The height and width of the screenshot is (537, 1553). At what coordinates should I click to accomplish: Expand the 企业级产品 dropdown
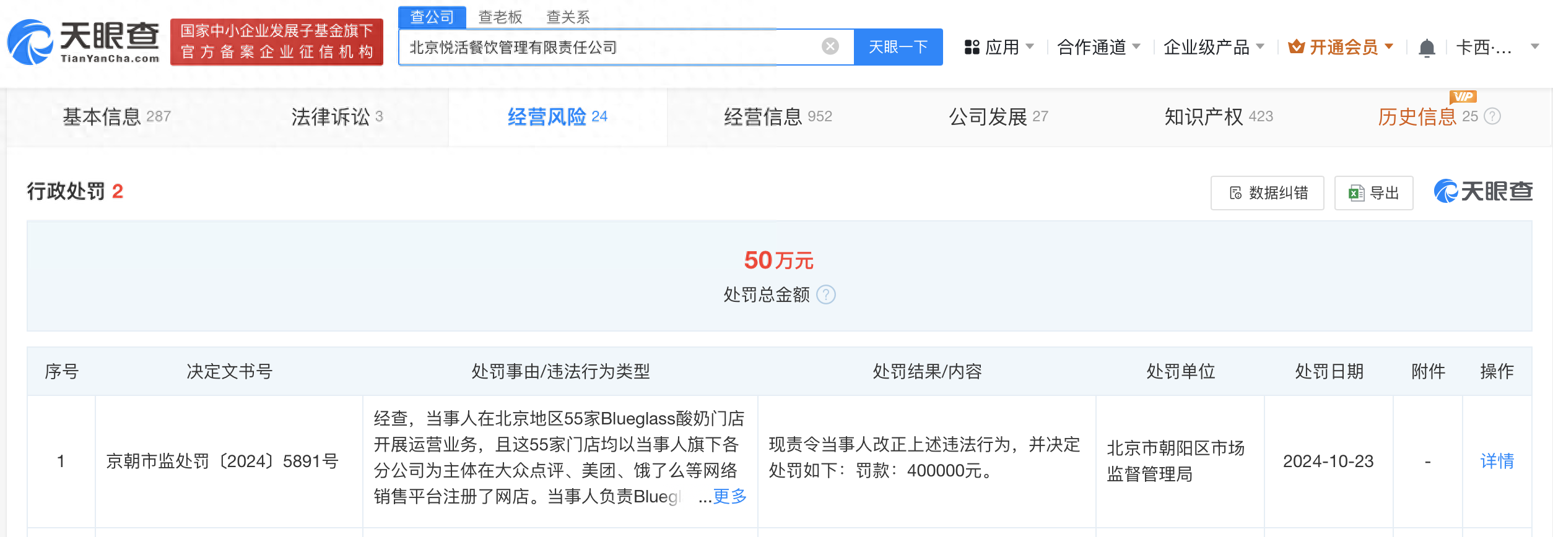1214,47
